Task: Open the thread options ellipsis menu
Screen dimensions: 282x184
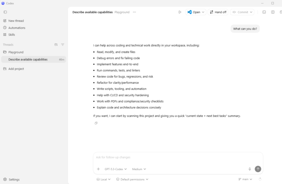Action: [134, 12]
